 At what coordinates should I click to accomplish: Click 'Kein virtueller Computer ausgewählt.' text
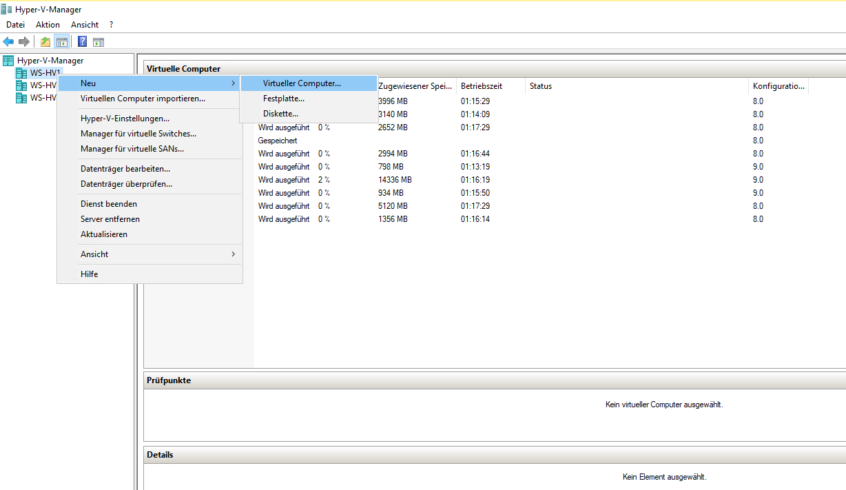664,405
